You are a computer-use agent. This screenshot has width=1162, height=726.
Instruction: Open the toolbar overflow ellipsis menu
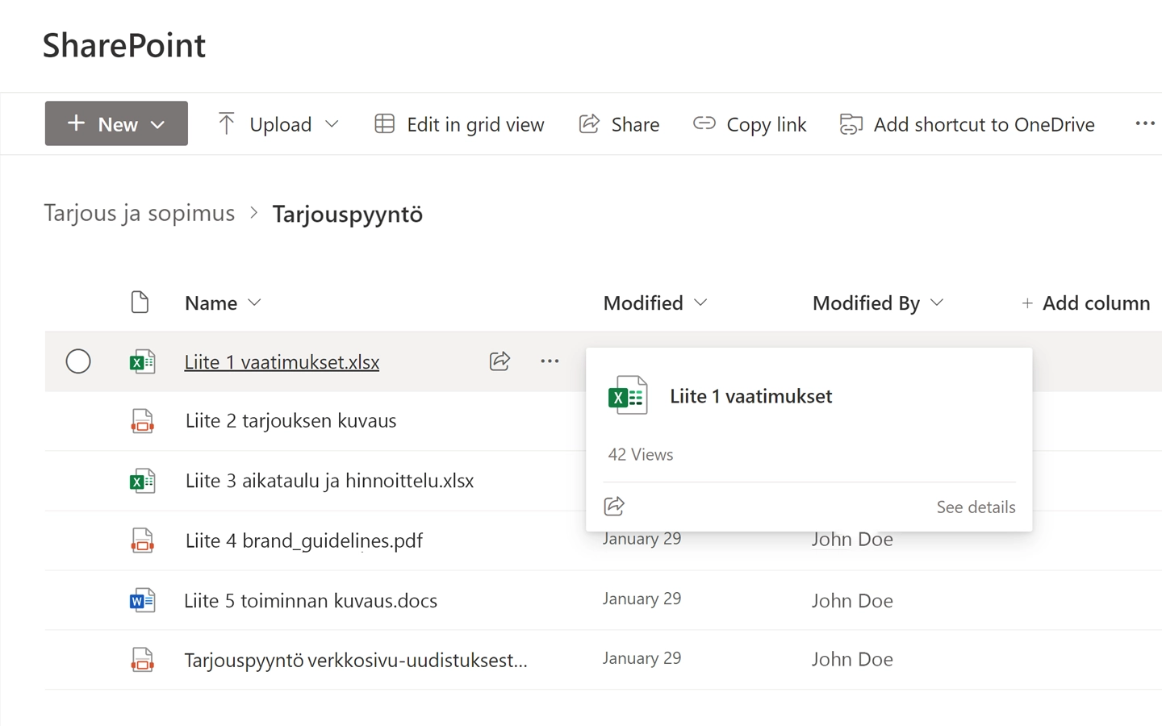(1144, 123)
